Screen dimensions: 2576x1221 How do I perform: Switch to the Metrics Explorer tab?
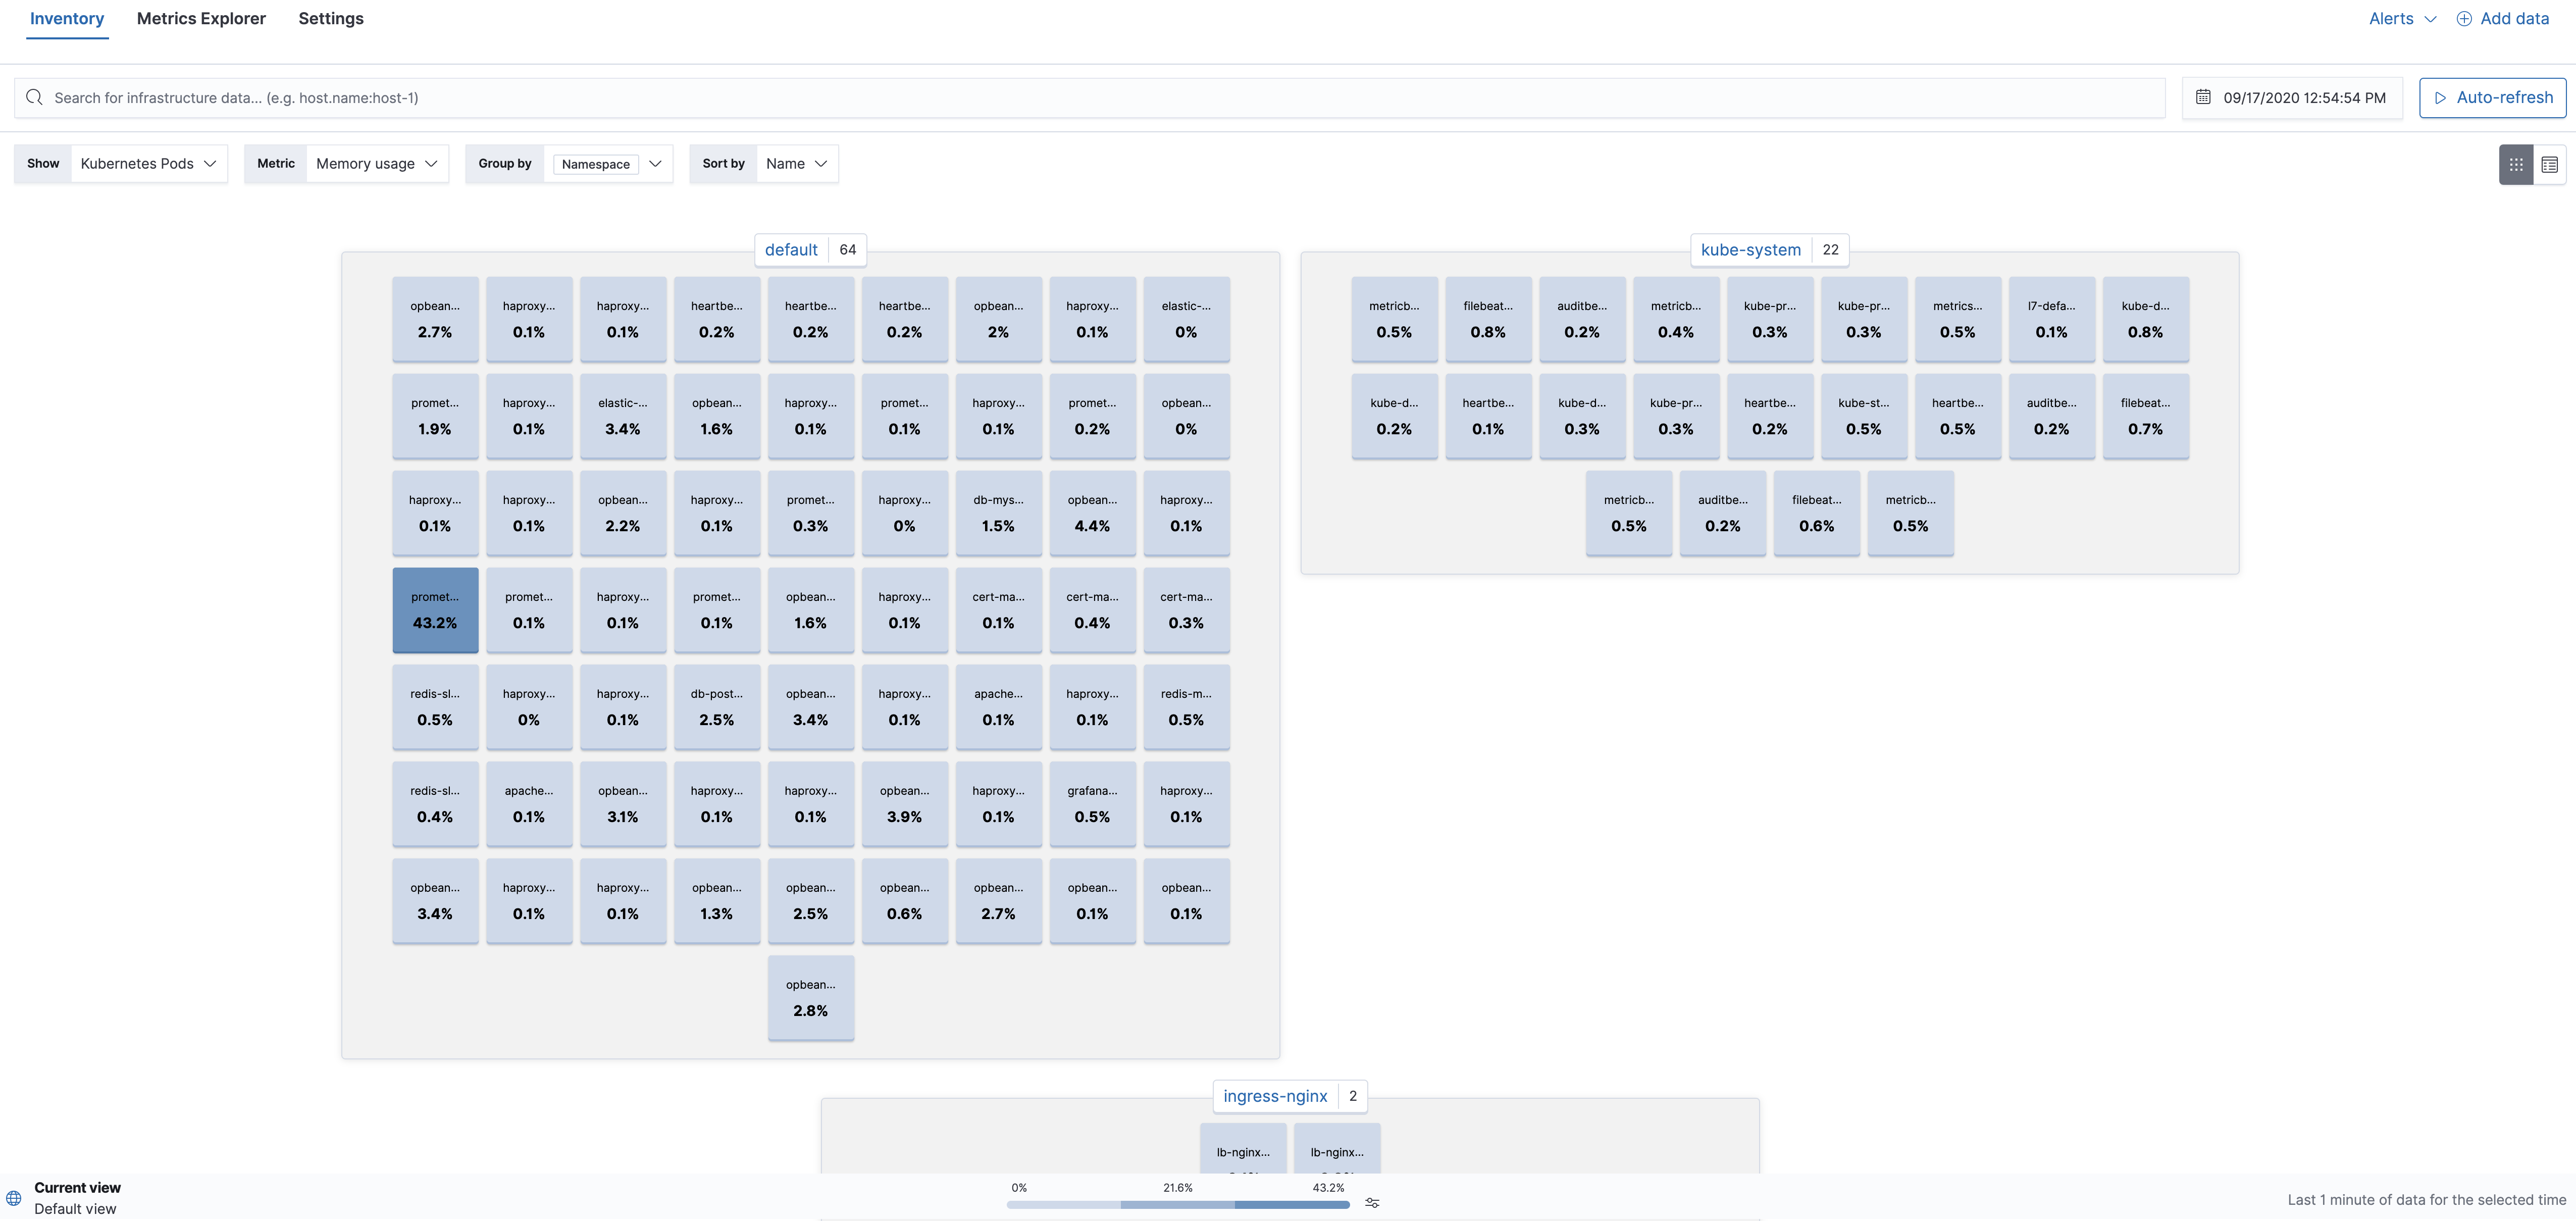pyautogui.click(x=200, y=18)
